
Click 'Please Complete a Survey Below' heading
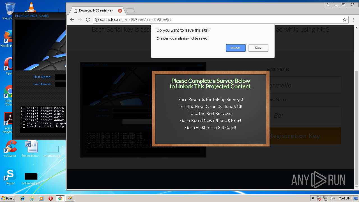pos(211,84)
